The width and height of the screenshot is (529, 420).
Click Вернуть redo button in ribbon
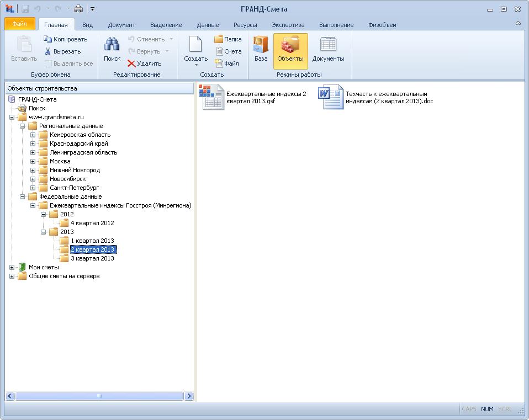coord(144,51)
